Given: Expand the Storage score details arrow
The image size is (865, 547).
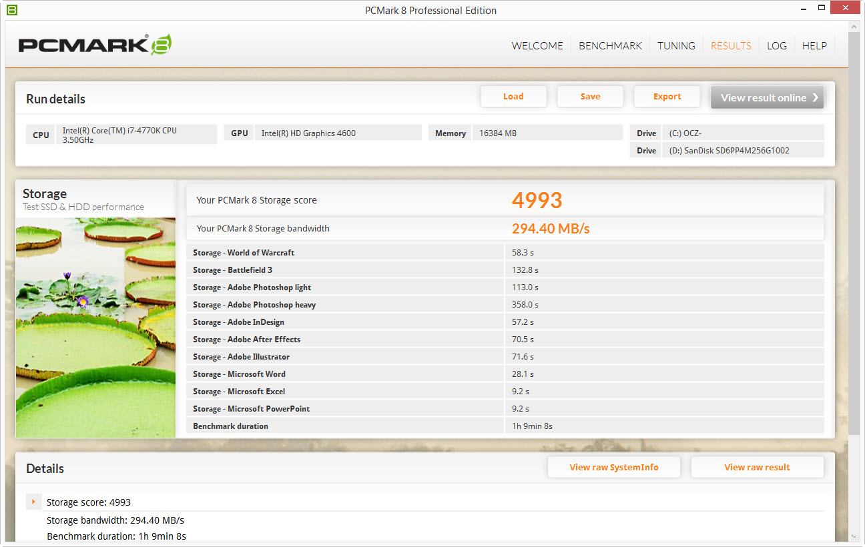Looking at the screenshot, I should coord(33,502).
